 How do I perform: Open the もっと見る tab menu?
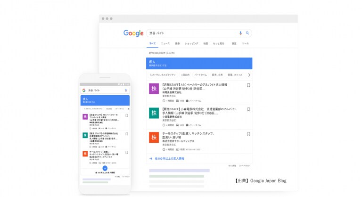tap(218, 43)
